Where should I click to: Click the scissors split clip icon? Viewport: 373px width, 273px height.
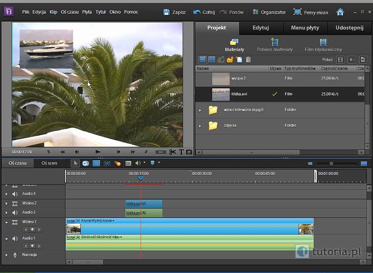172,152
